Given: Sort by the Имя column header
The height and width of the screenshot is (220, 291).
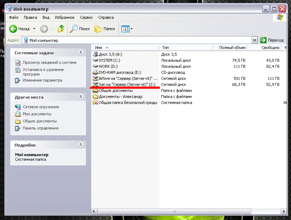Looking at the screenshot, I should pyautogui.click(x=125, y=48).
